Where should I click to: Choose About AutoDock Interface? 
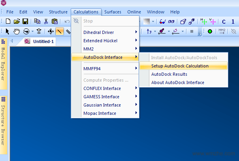tap(177, 82)
